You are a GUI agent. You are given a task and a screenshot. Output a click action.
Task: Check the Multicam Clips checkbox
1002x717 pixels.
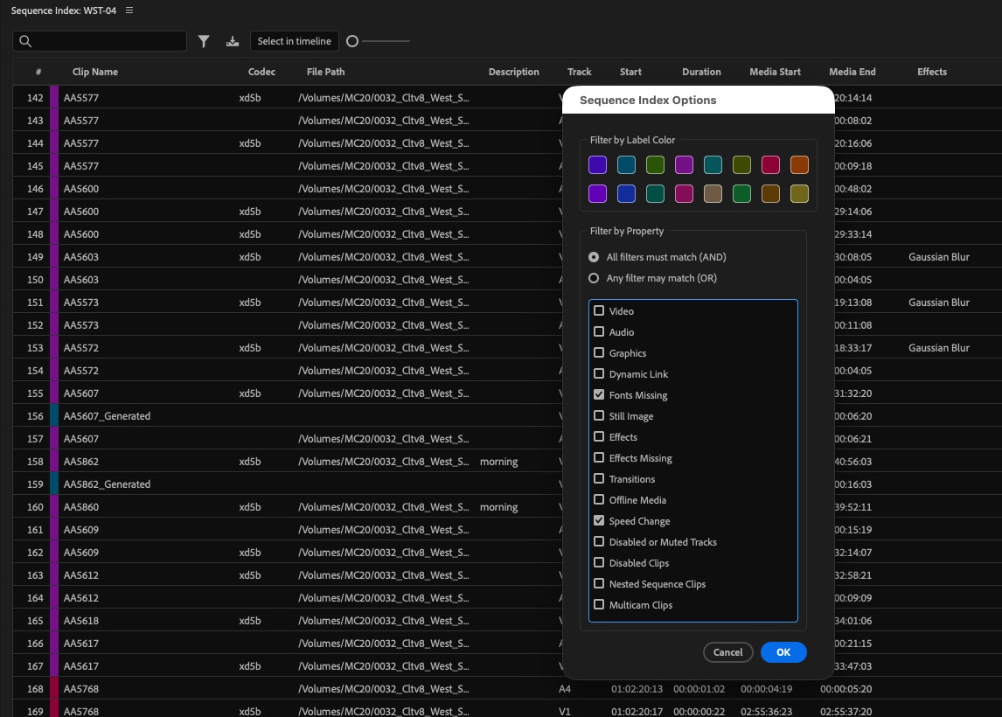click(x=599, y=604)
